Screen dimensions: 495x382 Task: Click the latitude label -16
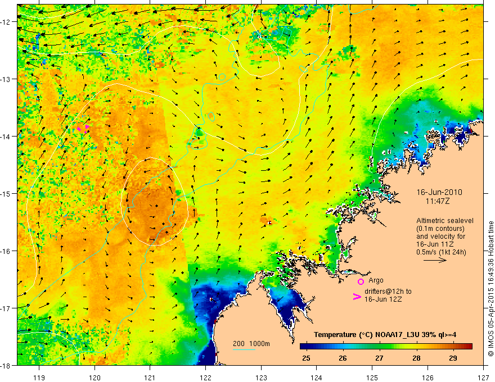[x=6, y=251]
